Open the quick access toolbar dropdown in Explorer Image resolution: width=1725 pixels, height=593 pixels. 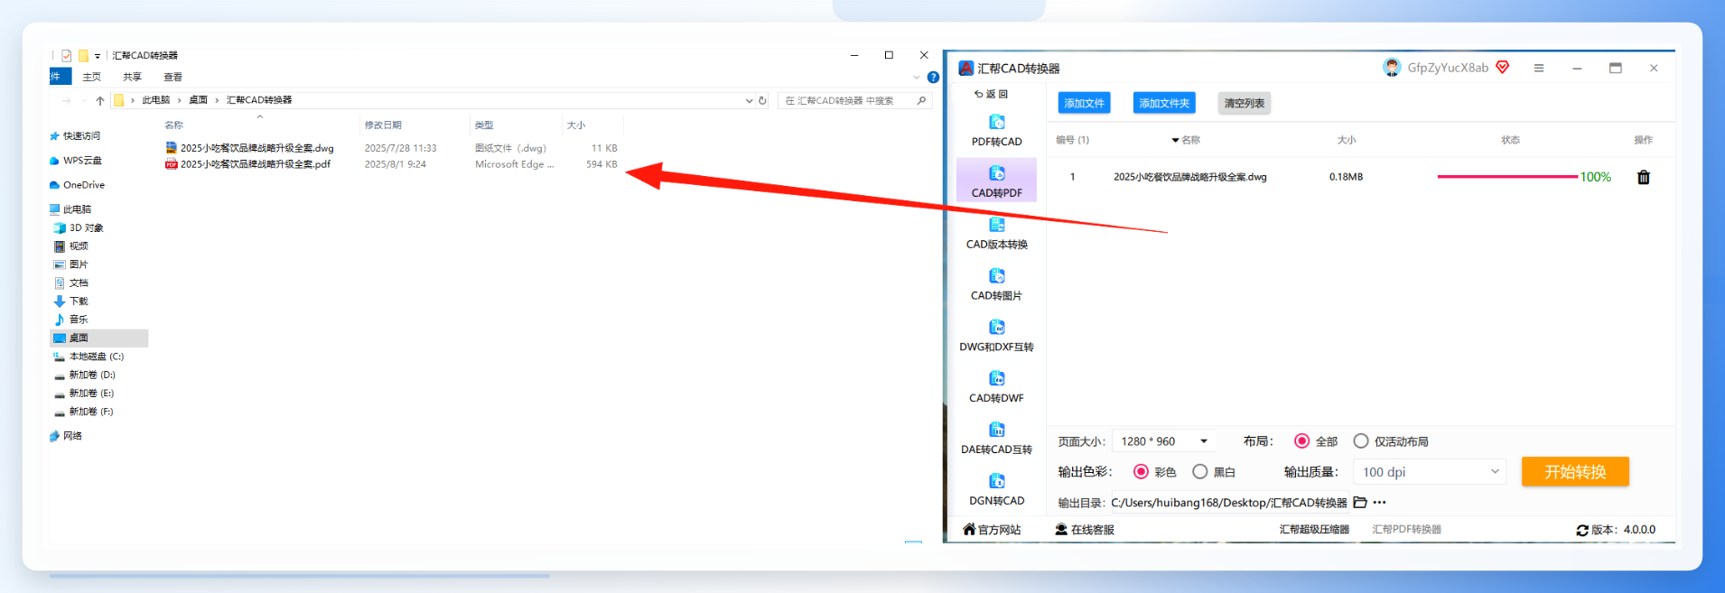tap(98, 56)
